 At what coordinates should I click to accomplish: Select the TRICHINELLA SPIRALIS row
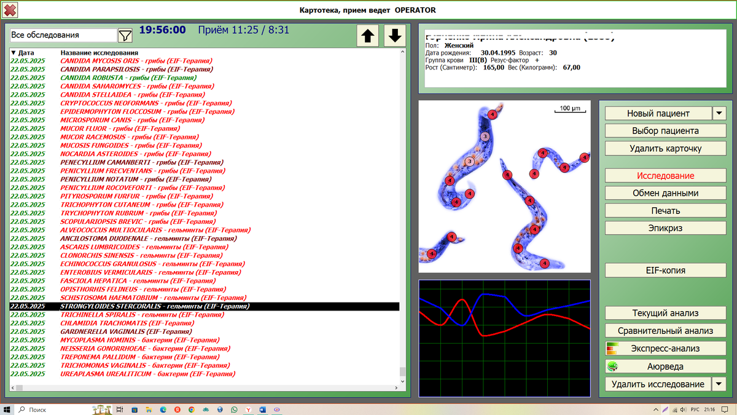[204, 315]
